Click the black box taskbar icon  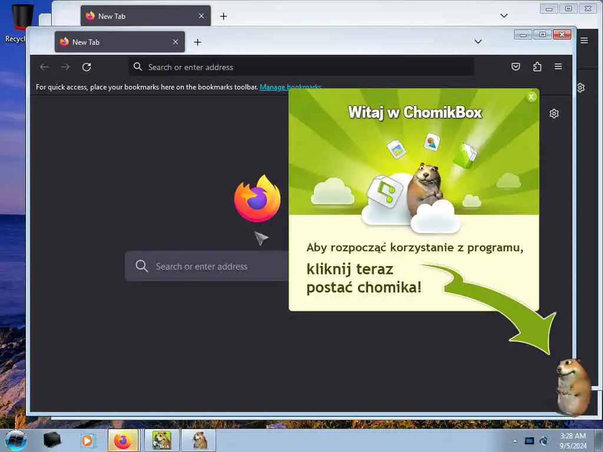(52, 440)
